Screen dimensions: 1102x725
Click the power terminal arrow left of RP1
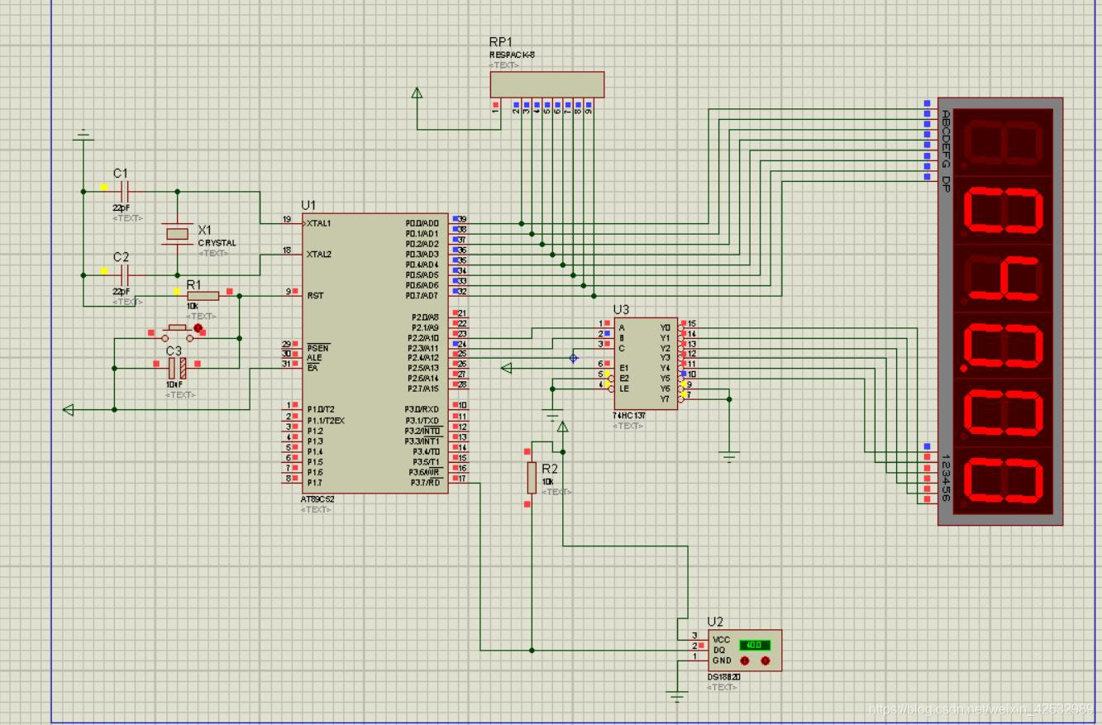[417, 94]
